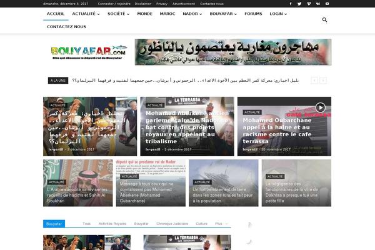375x250 pixels.
Task: Click Connecter / rejoindre link
Action: (x=114, y=4)
